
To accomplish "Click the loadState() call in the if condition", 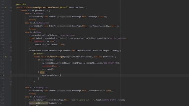I will [40, 41].
